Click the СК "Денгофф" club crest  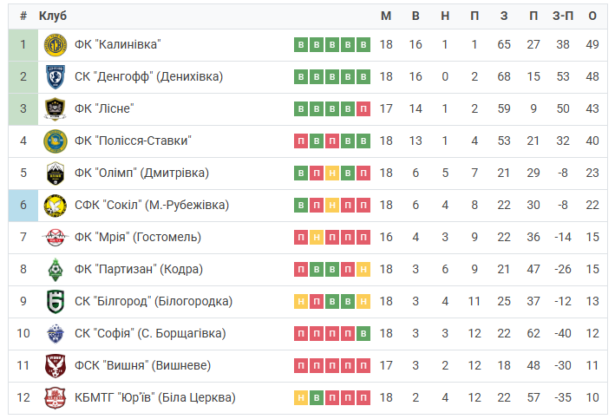(x=55, y=77)
